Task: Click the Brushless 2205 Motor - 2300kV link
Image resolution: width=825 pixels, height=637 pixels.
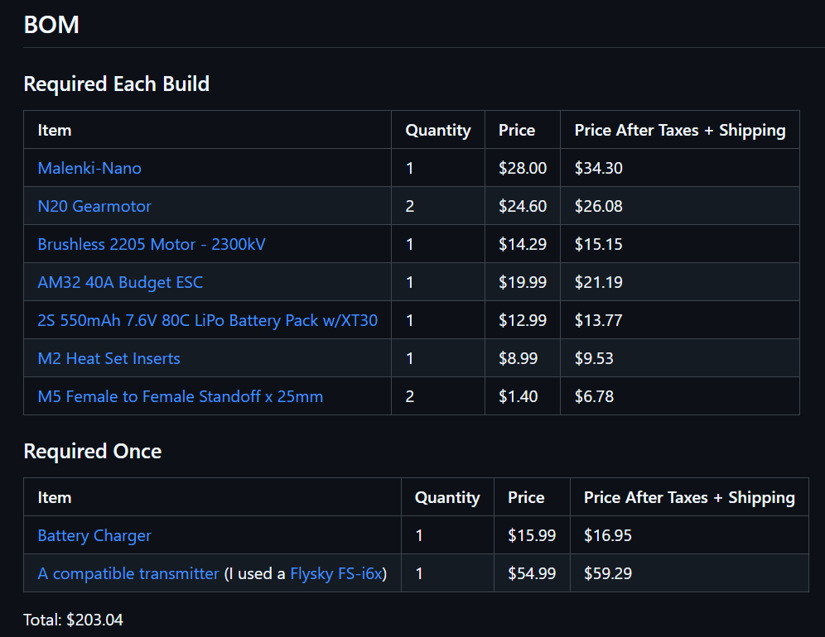Action: [x=152, y=244]
